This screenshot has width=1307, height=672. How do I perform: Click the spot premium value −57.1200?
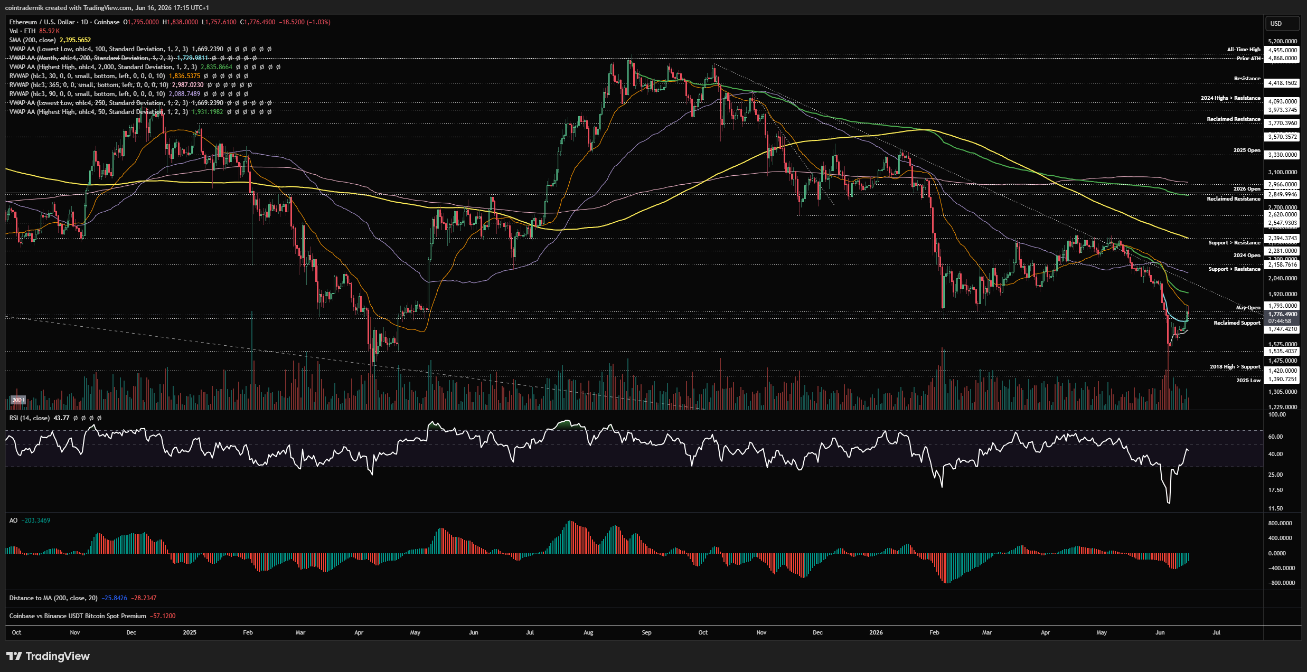tap(163, 616)
